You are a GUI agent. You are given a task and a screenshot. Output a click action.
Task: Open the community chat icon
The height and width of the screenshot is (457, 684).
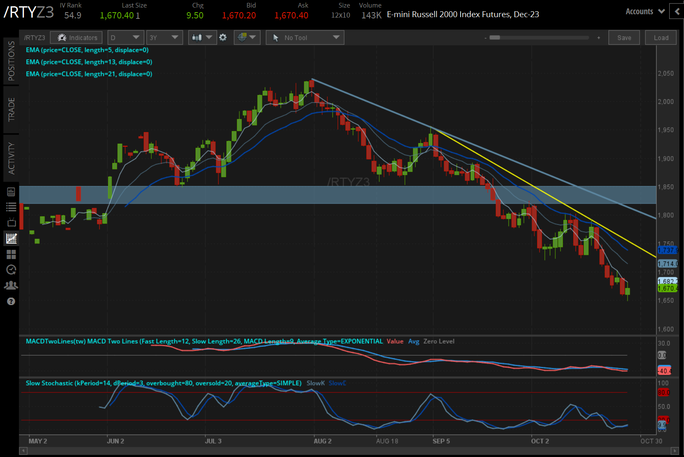point(11,285)
